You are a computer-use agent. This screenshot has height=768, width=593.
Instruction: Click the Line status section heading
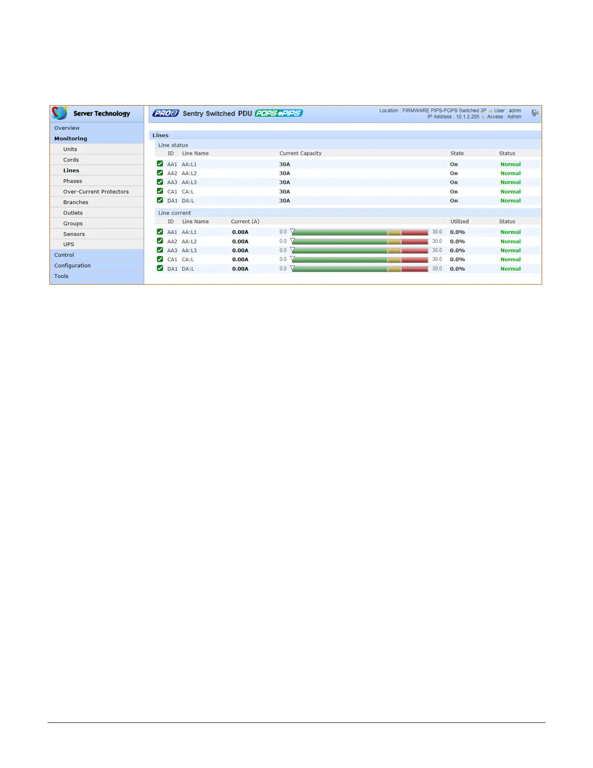pyautogui.click(x=173, y=145)
